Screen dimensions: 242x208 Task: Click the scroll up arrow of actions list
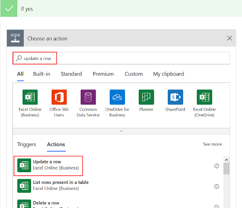tap(226, 159)
